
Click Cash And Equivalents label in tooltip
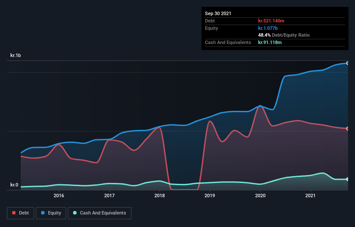pos(228,42)
